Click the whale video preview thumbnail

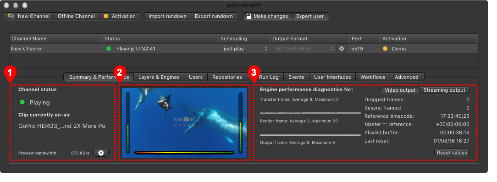pyautogui.click(x=184, y=123)
